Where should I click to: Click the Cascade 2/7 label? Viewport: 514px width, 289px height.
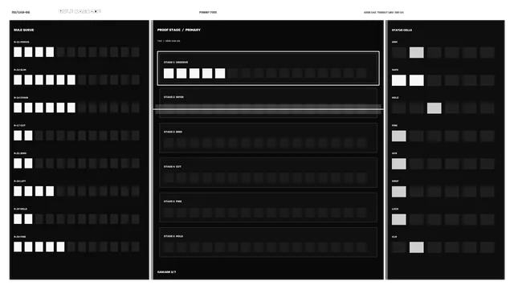pos(166,272)
